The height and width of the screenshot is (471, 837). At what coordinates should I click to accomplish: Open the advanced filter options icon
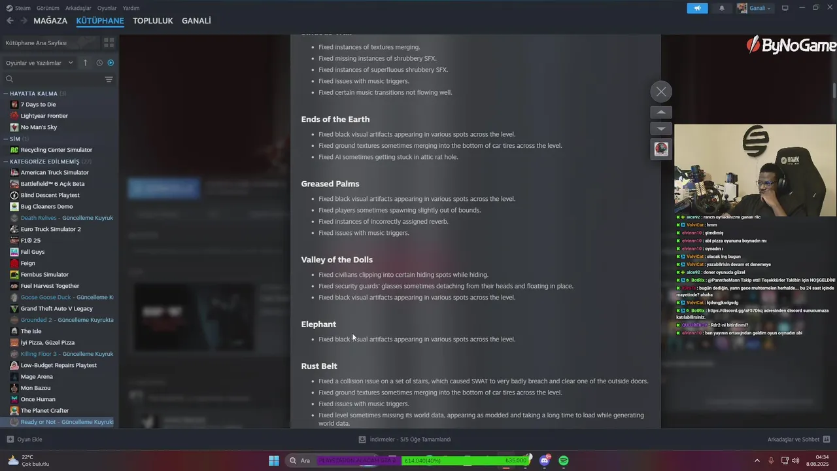tap(109, 79)
